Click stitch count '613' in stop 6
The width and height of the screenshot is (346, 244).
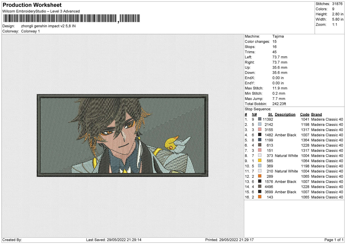click(x=270, y=145)
